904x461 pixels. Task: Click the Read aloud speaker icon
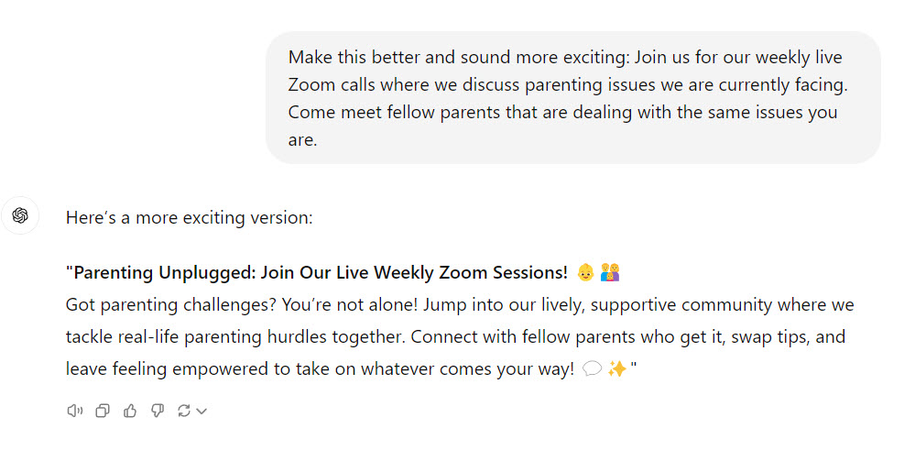75,411
